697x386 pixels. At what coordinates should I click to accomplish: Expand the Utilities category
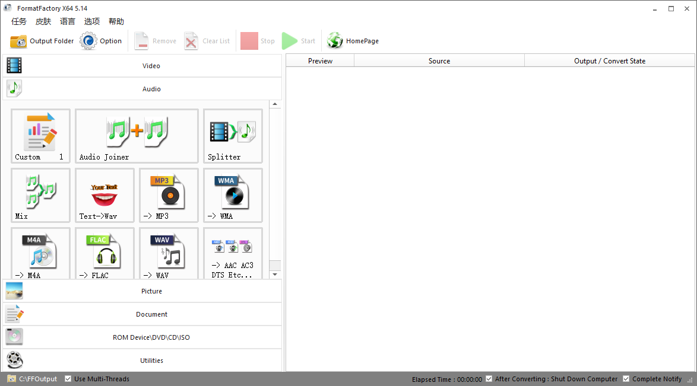142,361
